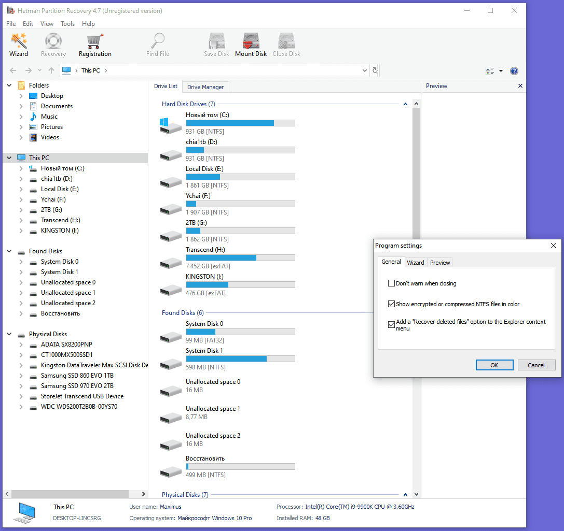This screenshot has width=564, height=531.
Task: Close the Program settings dialog
Action: click(554, 246)
